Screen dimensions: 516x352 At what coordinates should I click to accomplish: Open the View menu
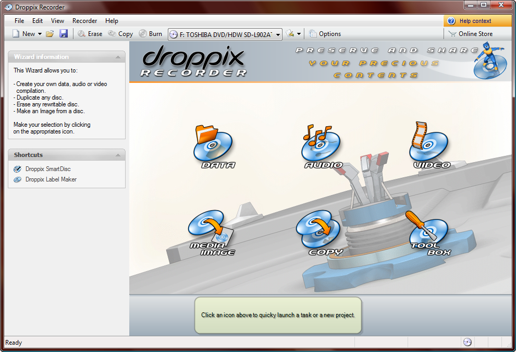click(57, 21)
